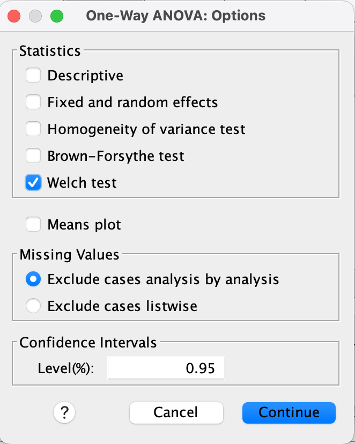Image resolution: width=355 pixels, height=444 pixels.
Task: Enable Homogeneity of variance test
Action: (x=34, y=129)
